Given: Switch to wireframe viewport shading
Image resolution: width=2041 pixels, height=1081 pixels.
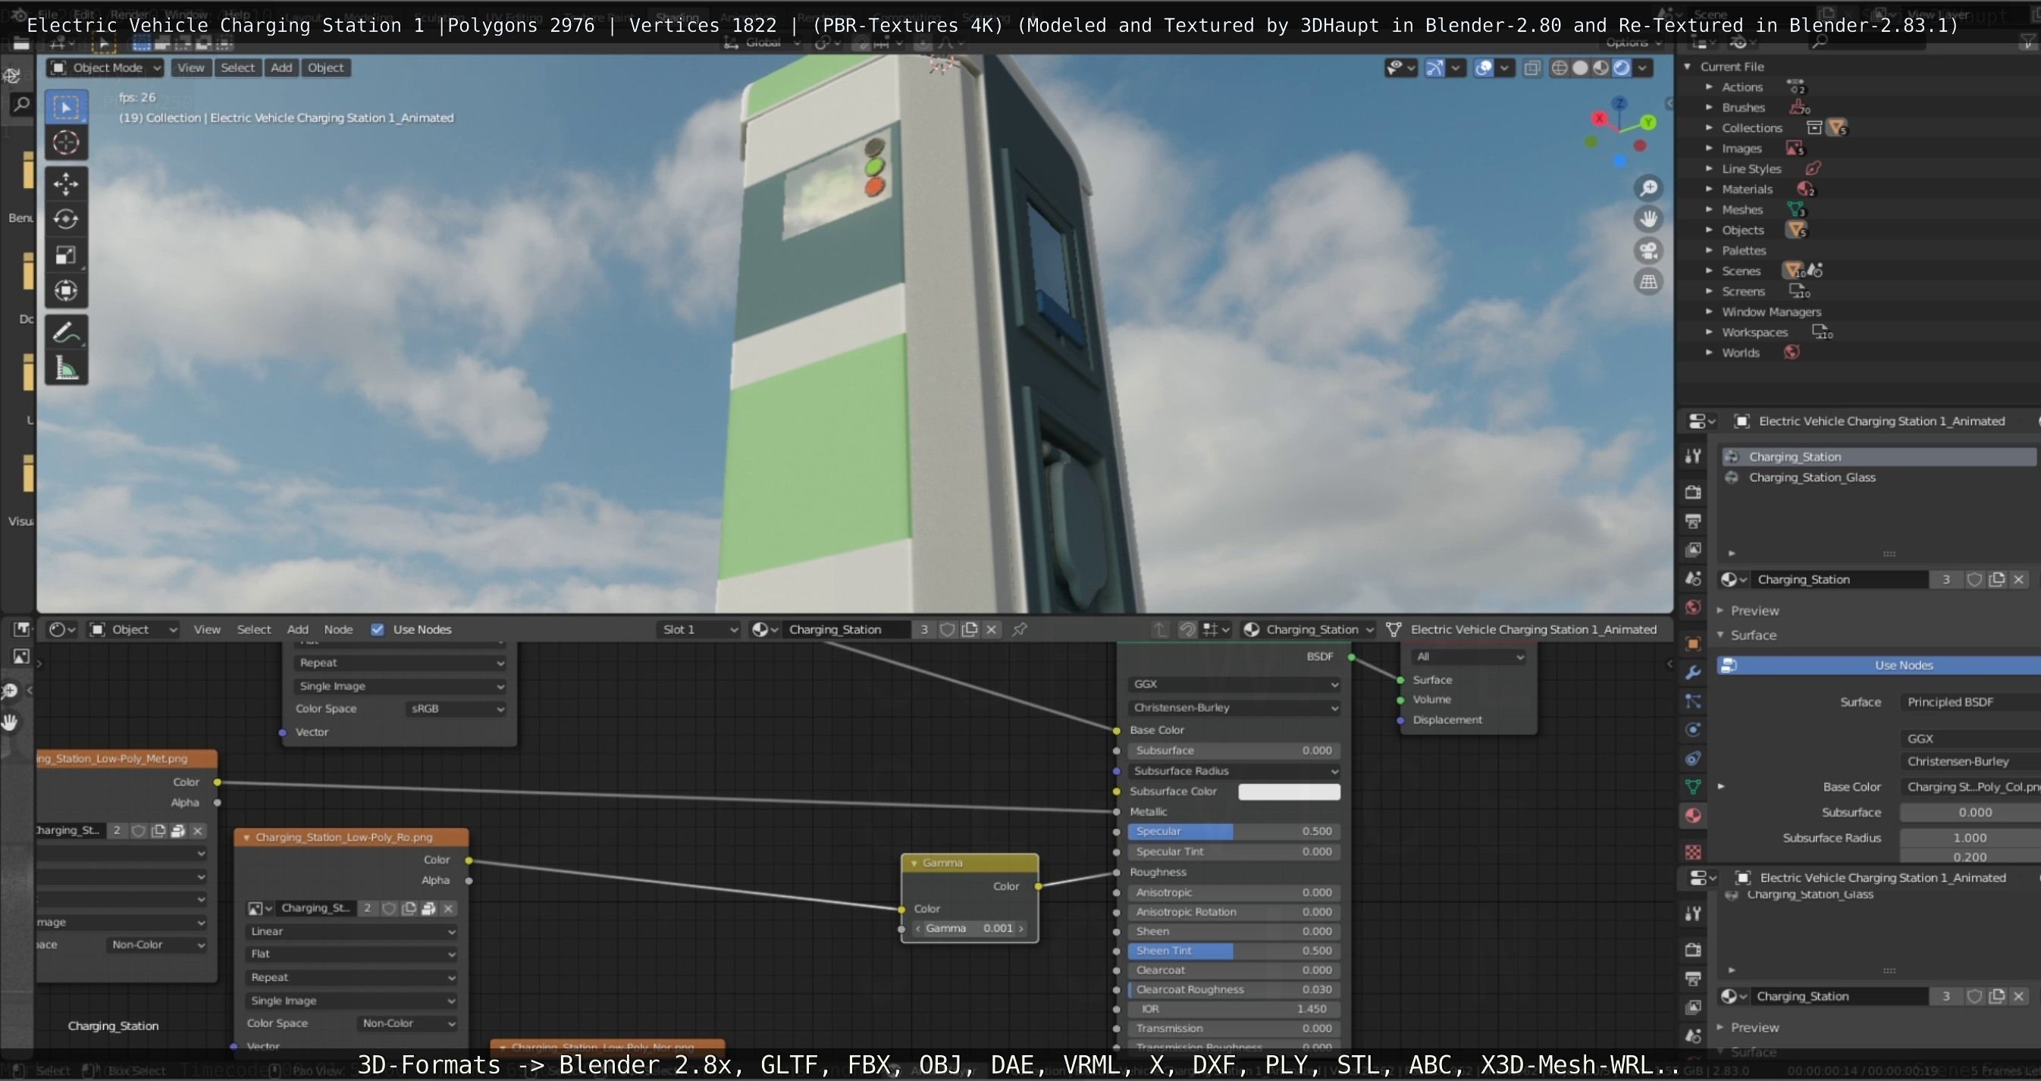Looking at the screenshot, I should 1560,68.
